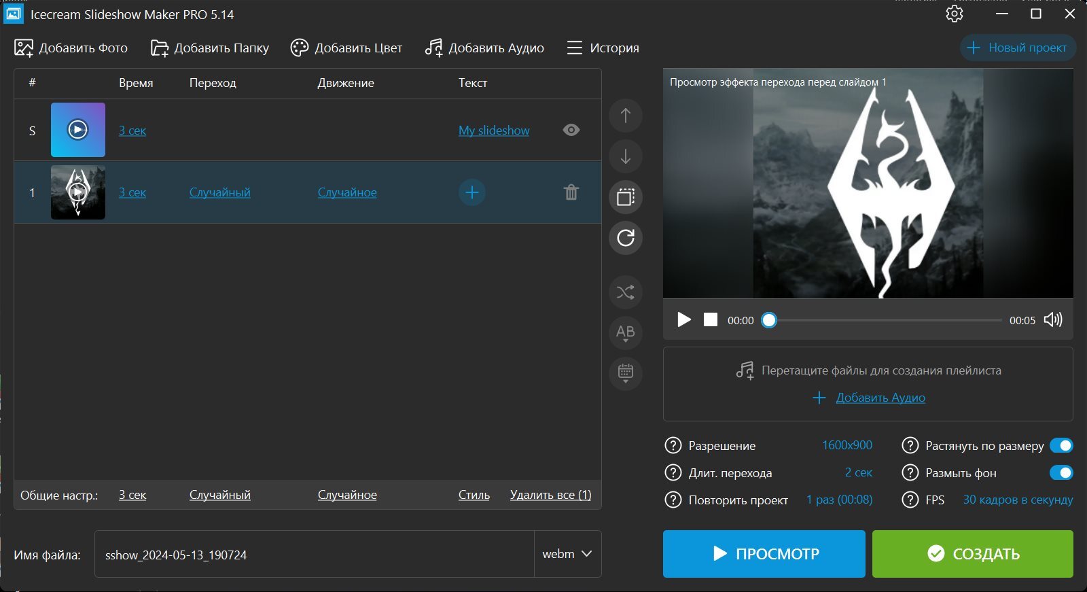Move slide up with the arrow icon
The height and width of the screenshot is (592, 1087).
click(x=626, y=116)
